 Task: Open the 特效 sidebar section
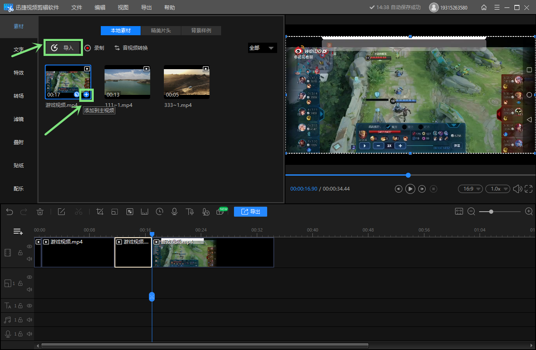point(19,73)
